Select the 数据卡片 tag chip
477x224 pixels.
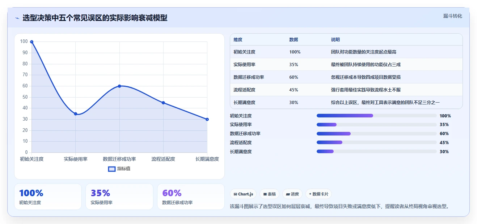point(318,194)
